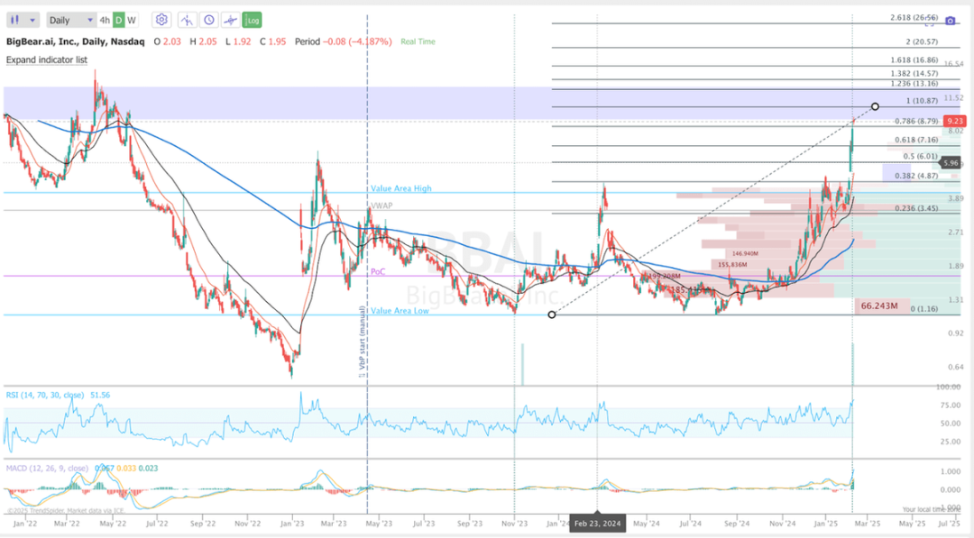Click the VWAP line label
Screen dimensions: 974x538
[381, 205]
